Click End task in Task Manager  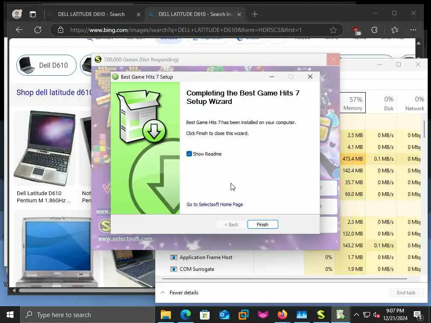(406, 293)
